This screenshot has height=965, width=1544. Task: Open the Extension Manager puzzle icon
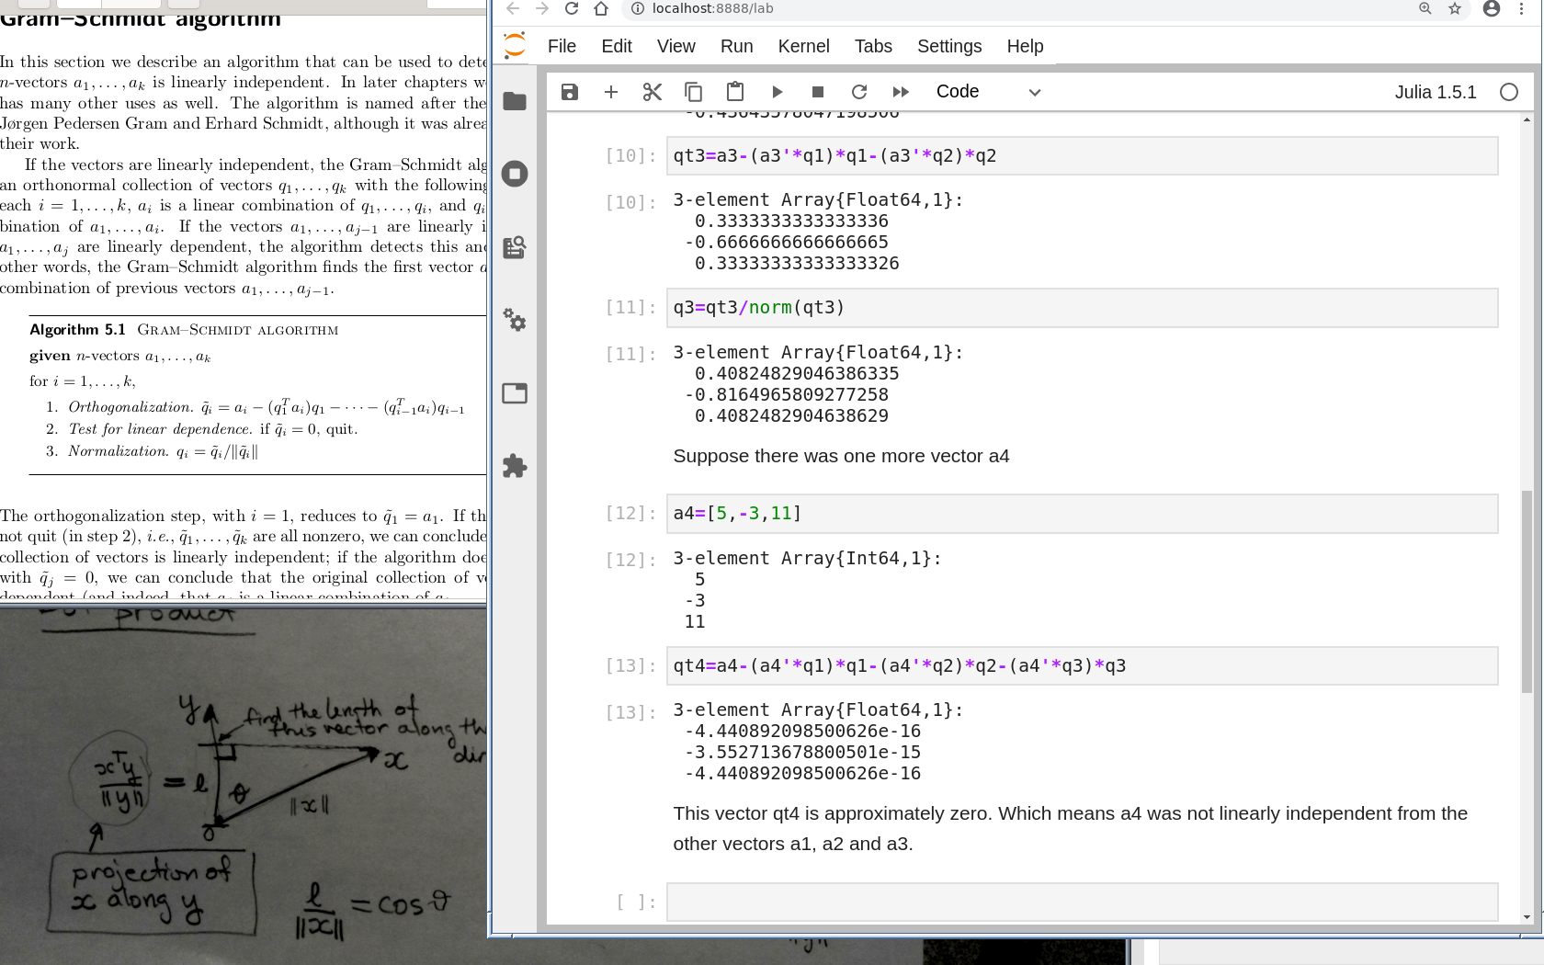[x=515, y=466]
